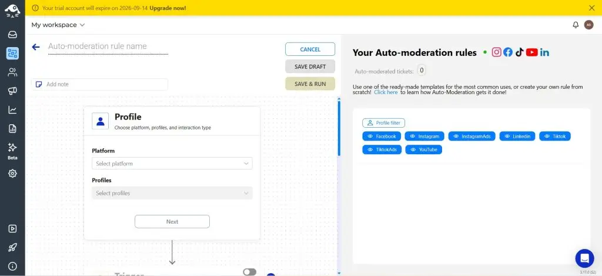602x276 pixels.
Task: Click the Profile filter button
Action: click(x=383, y=123)
